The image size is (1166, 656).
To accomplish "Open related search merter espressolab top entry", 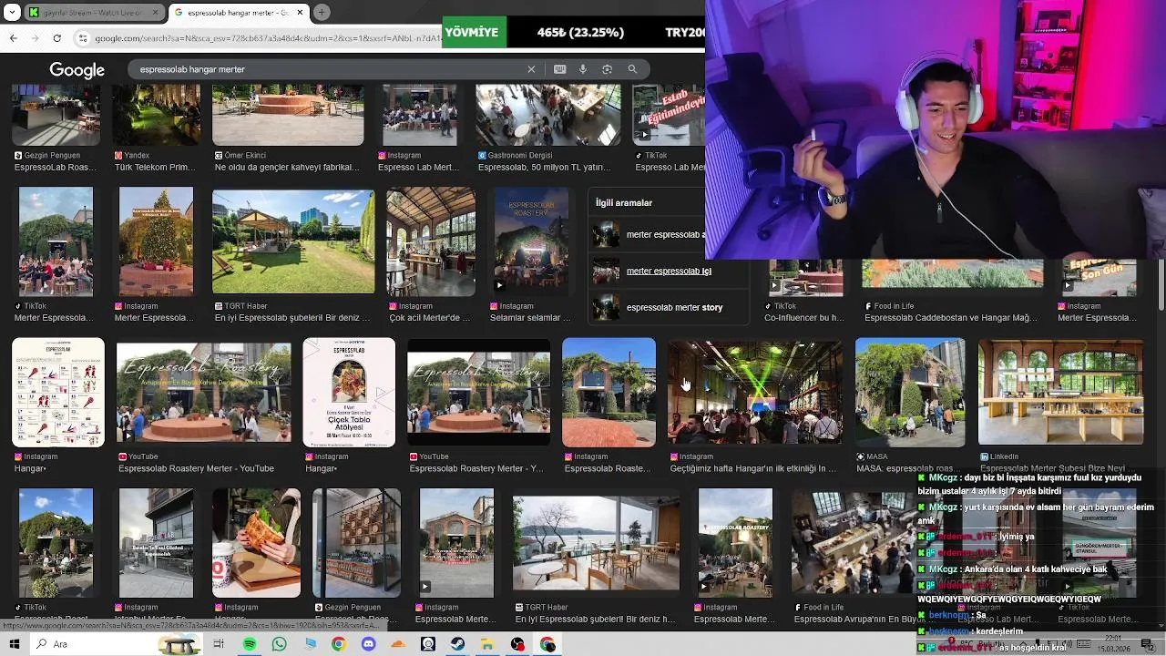I will pos(649,234).
